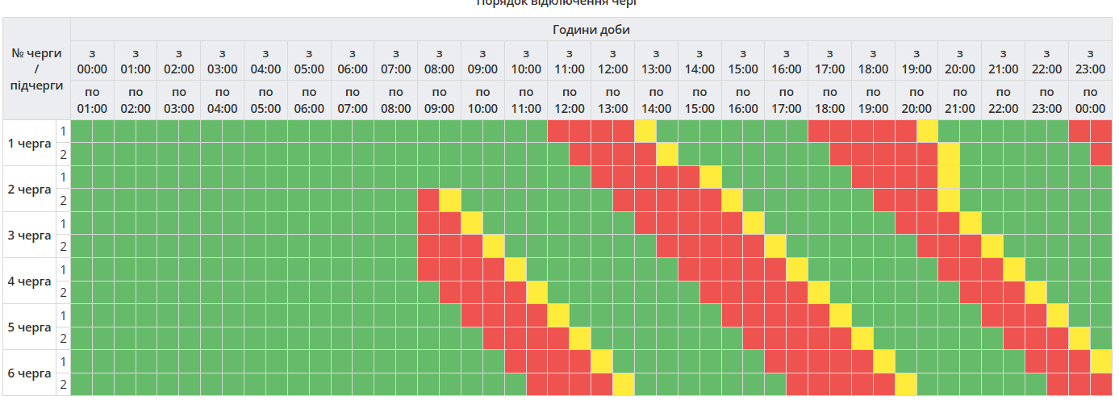Click the "по 00:00" header cell

tap(1090, 100)
